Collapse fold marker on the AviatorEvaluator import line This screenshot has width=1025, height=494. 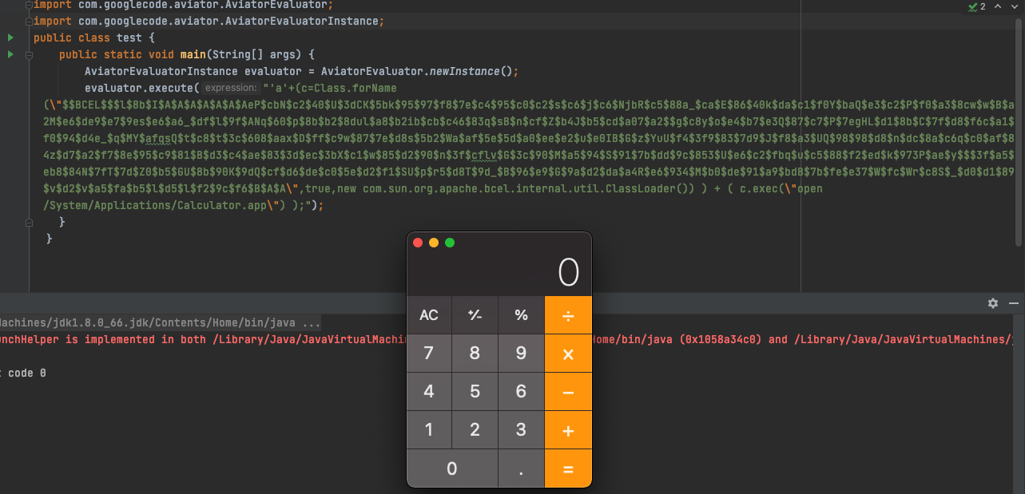29,4
